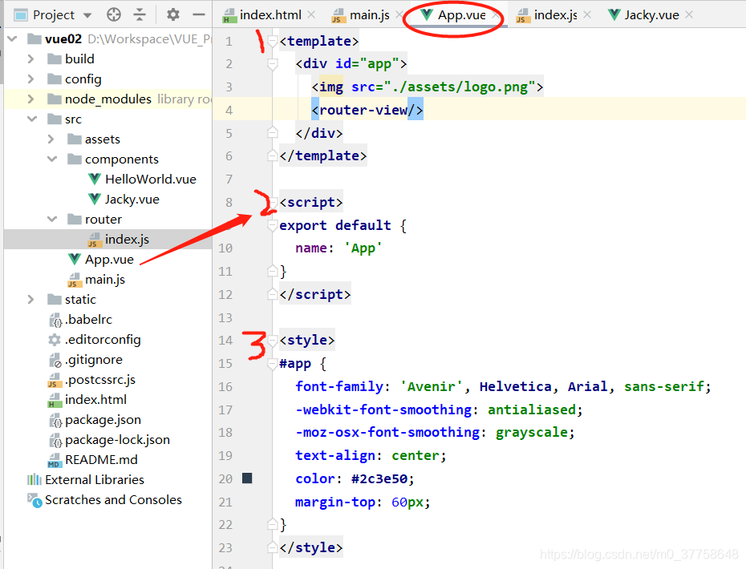Open the .babelrc file
Viewport: 746px width, 569px height.
pyautogui.click(x=88, y=320)
